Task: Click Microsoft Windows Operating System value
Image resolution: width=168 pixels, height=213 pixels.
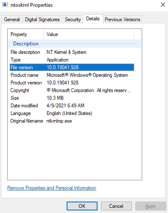Action: tap(87, 75)
